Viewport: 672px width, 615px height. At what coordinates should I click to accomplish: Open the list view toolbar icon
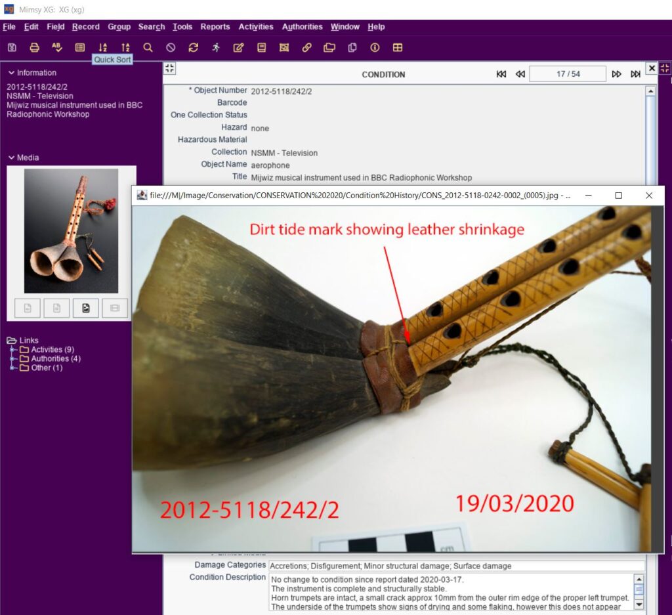point(79,47)
